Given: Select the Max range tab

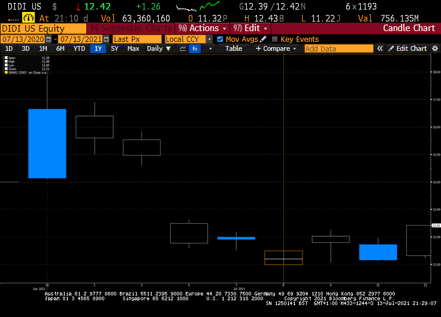Looking at the screenshot, I should tap(133, 48).
